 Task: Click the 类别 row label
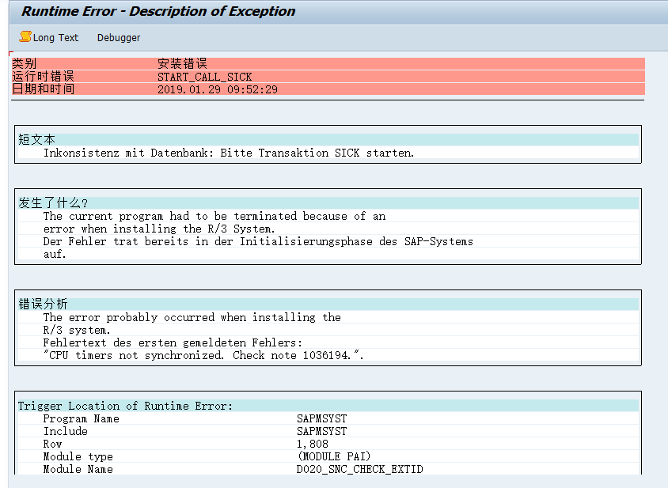(24, 64)
